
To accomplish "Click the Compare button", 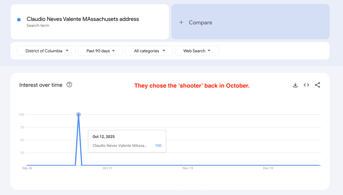I will (250, 22).
